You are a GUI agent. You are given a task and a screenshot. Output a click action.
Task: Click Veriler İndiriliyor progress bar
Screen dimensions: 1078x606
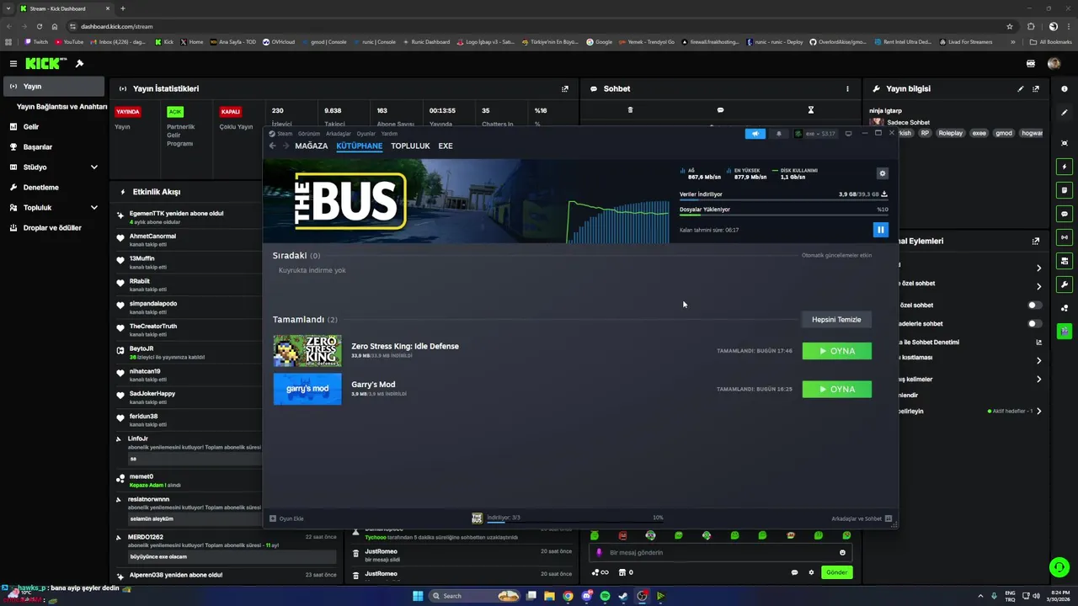(x=784, y=200)
